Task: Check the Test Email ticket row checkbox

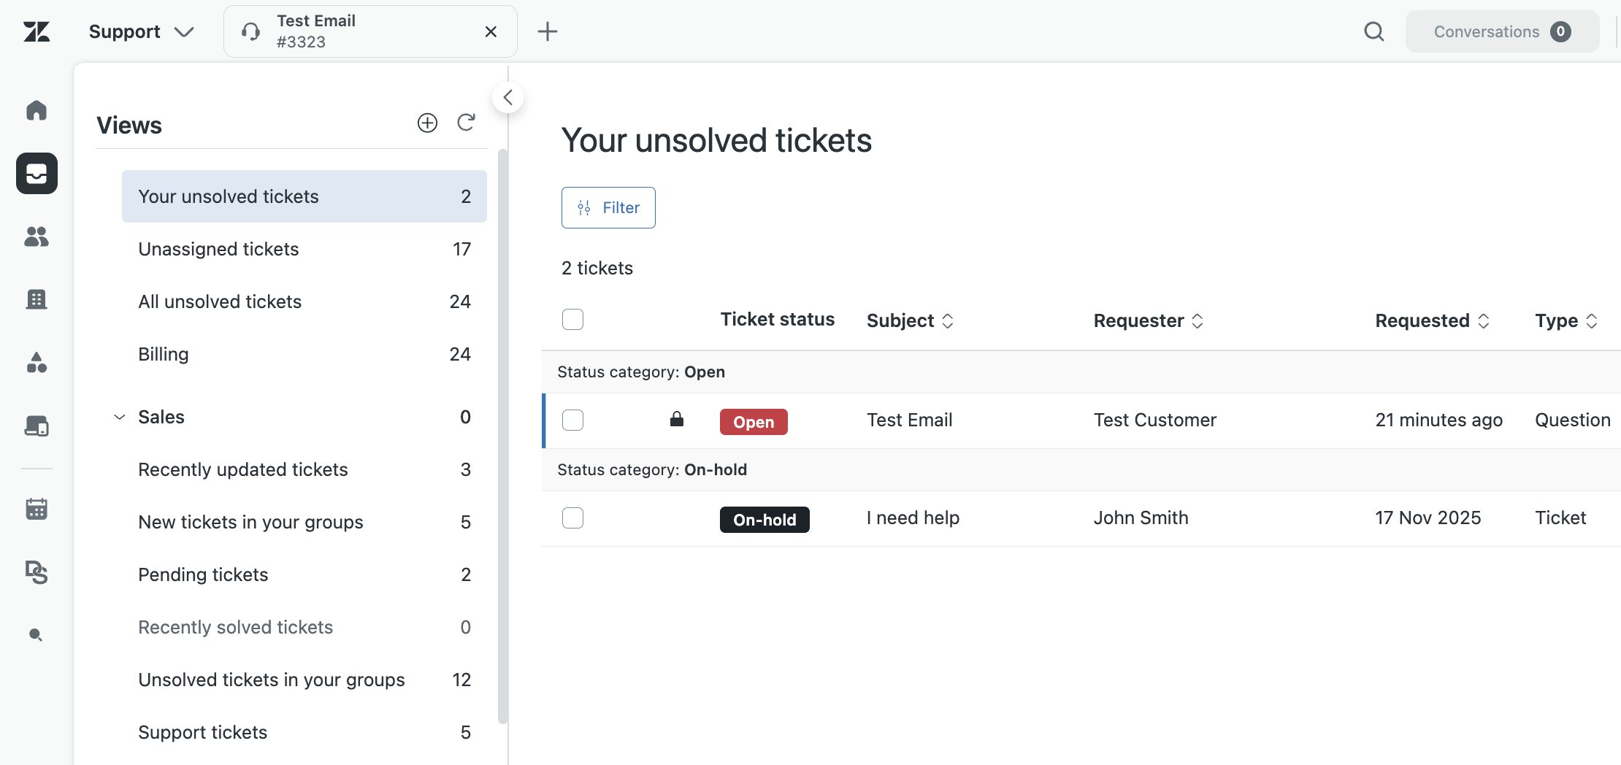Action: coord(572,420)
